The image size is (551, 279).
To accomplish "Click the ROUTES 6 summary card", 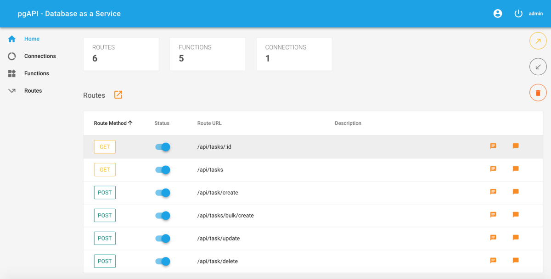I will pos(121,54).
